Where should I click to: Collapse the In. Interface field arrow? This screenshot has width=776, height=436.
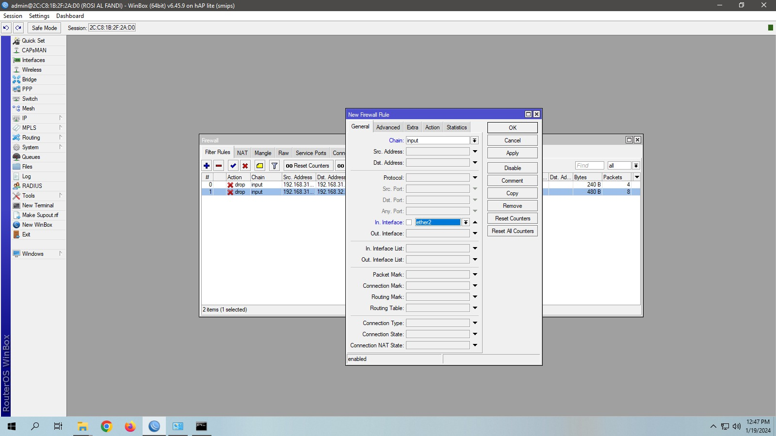[475, 222]
